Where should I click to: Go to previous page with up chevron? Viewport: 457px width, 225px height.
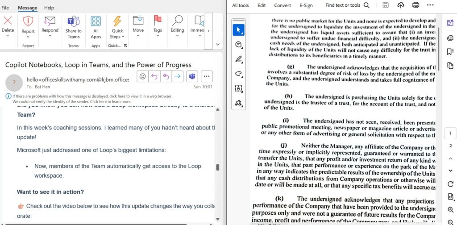(450, 158)
